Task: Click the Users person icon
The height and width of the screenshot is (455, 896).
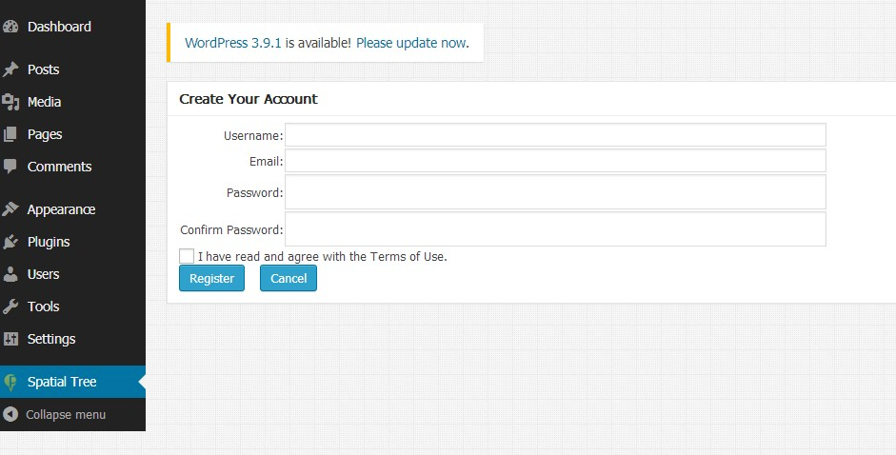Action: (10, 274)
